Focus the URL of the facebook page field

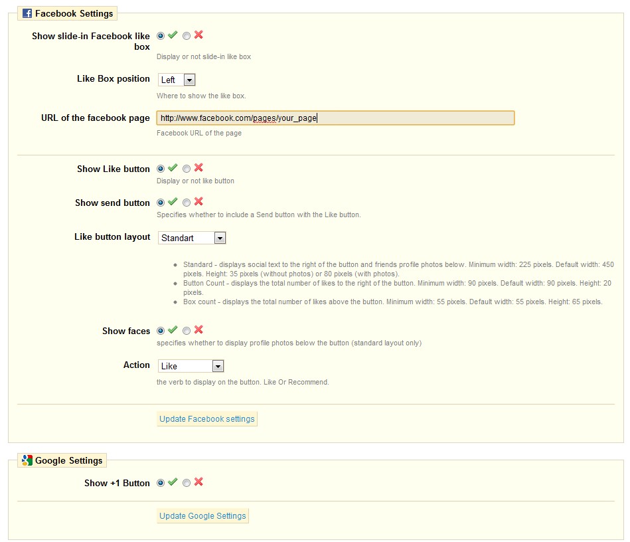point(335,118)
